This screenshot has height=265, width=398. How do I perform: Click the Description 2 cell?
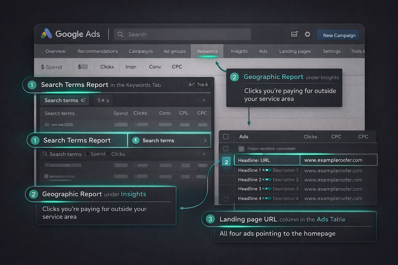click(x=286, y=180)
